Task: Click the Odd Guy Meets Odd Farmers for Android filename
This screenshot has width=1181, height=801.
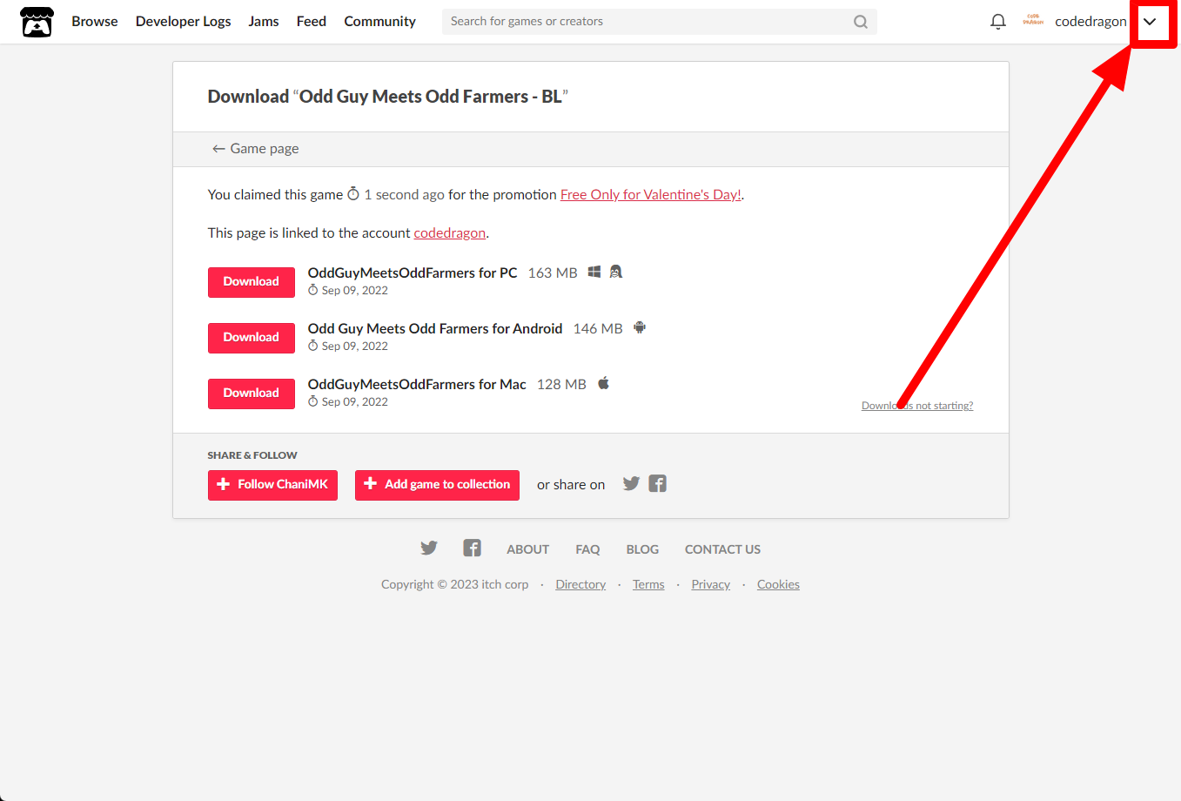Action: click(435, 329)
